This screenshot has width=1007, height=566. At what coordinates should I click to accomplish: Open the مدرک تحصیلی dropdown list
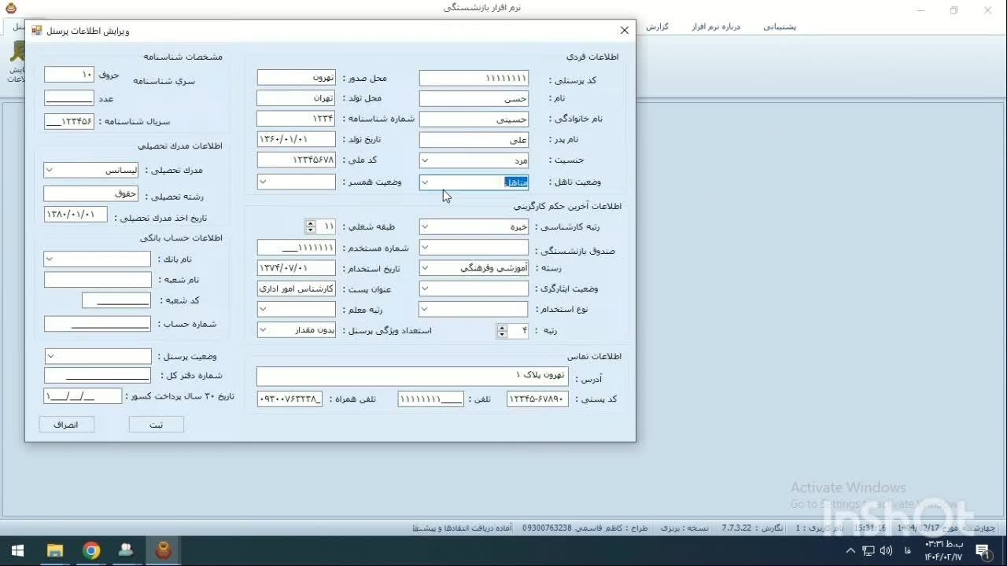point(50,170)
